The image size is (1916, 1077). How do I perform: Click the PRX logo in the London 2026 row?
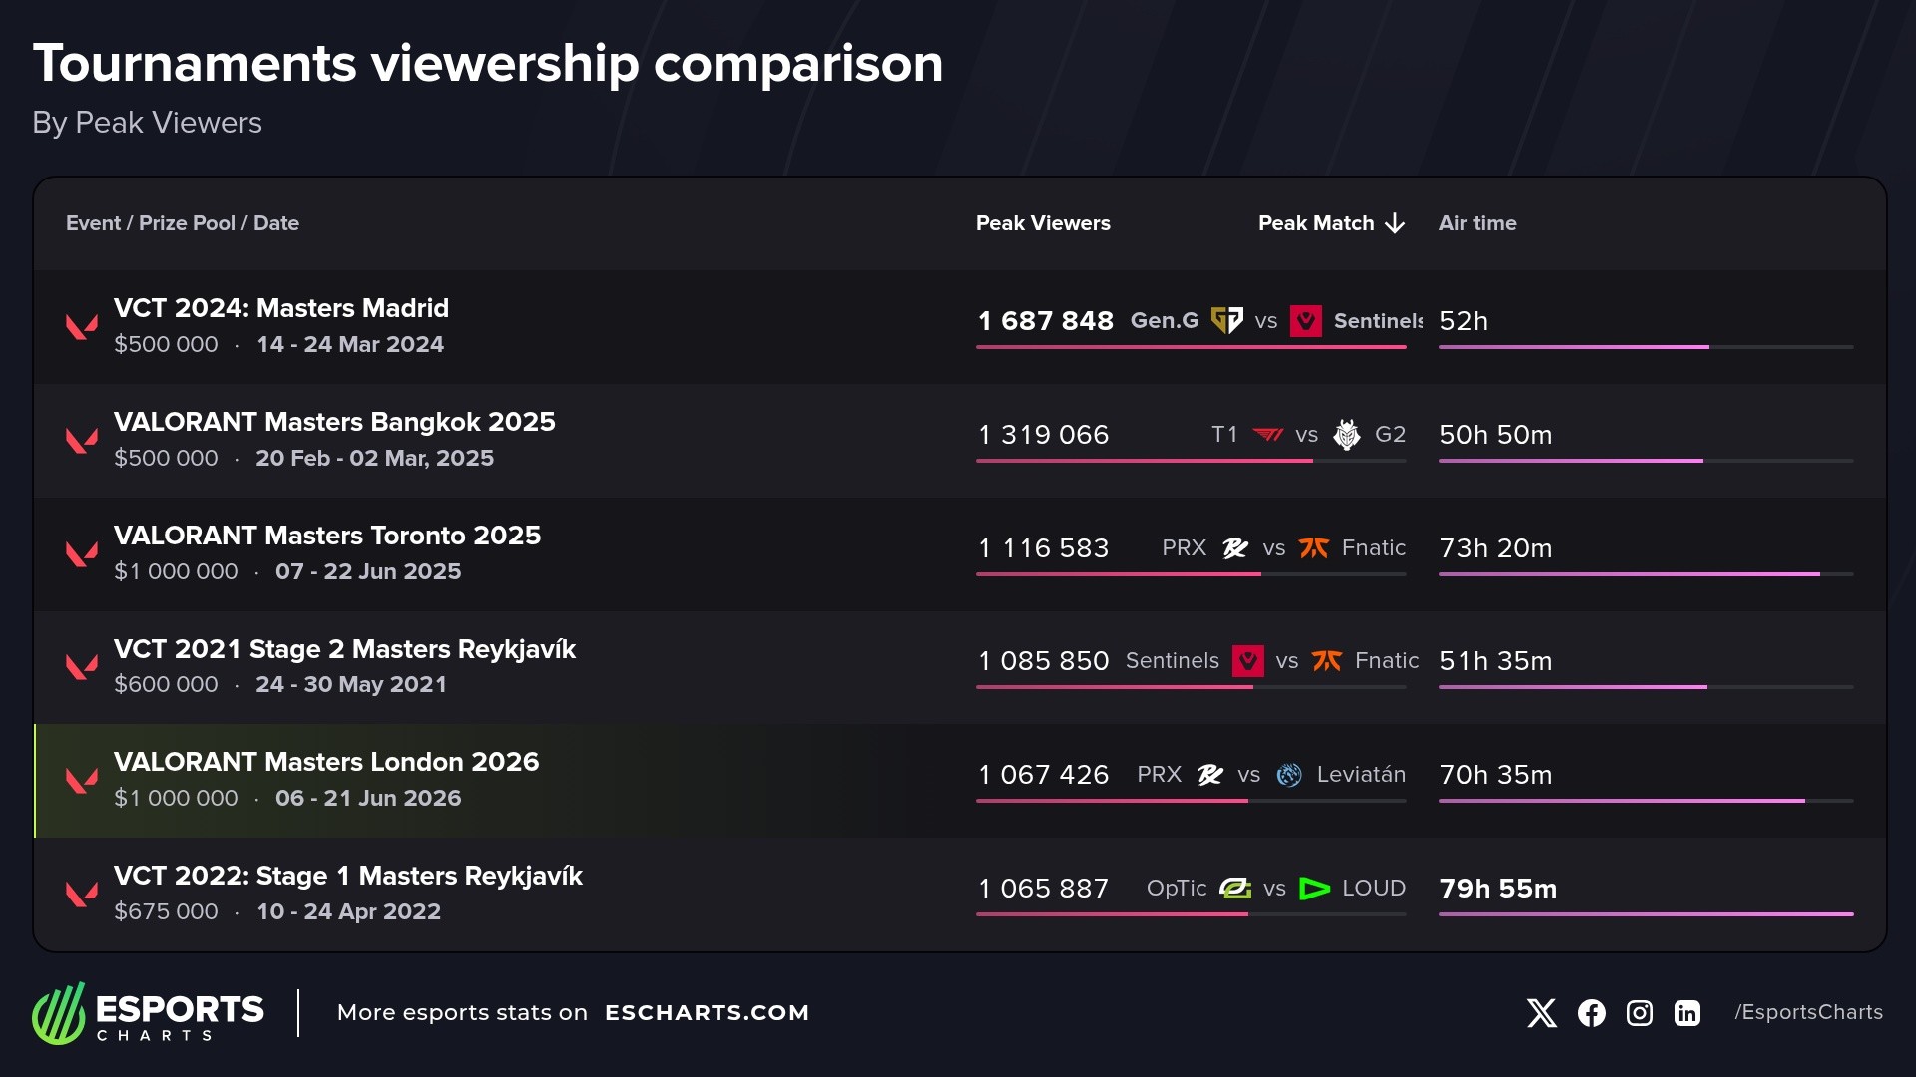click(1210, 774)
